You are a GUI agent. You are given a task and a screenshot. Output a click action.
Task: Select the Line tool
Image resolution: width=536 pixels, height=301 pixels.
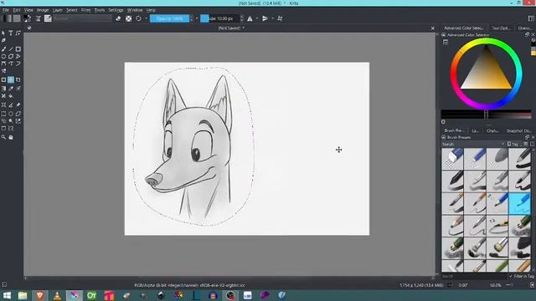[11, 49]
